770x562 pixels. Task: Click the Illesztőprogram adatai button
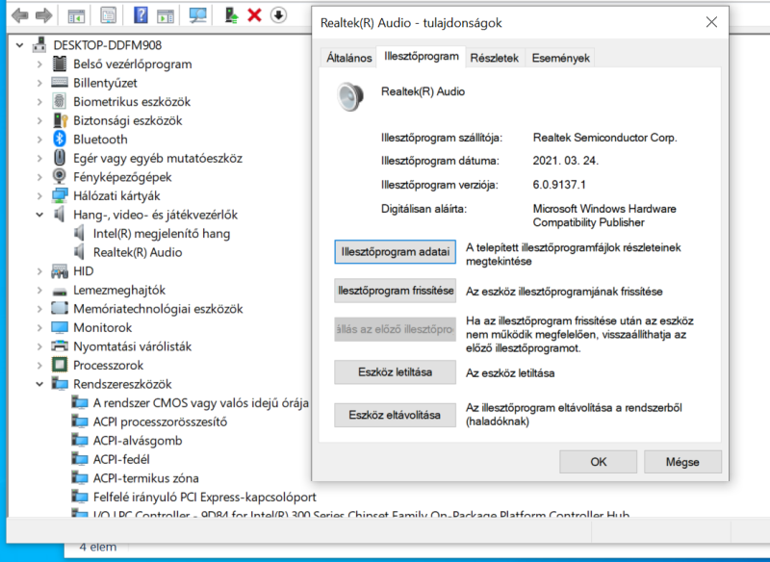coord(396,252)
